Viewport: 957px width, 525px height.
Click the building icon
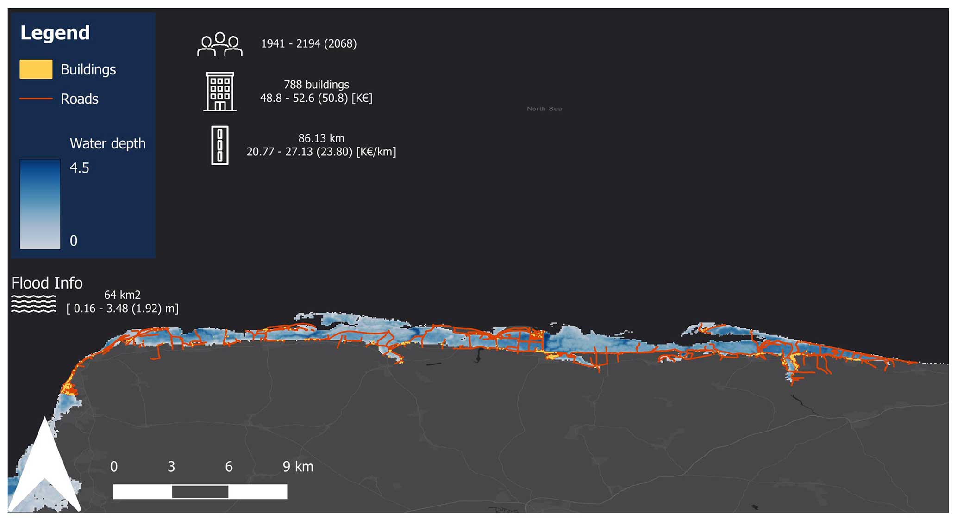219,92
